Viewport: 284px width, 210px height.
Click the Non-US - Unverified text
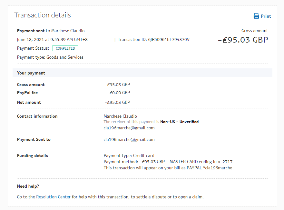pyautogui.click(x=179, y=122)
